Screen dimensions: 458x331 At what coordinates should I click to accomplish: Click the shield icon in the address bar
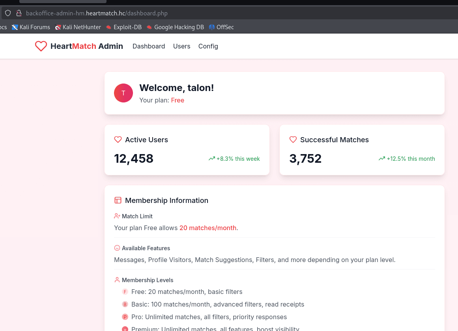tap(8, 13)
